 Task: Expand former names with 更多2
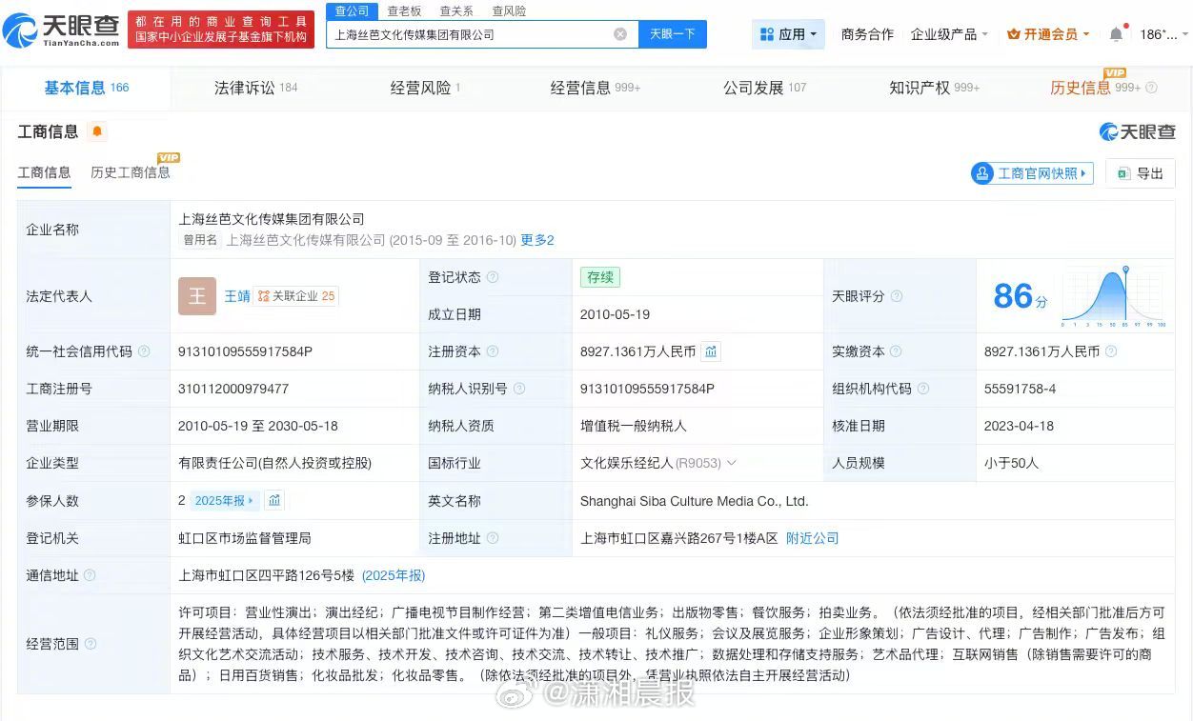click(x=536, y=240)
